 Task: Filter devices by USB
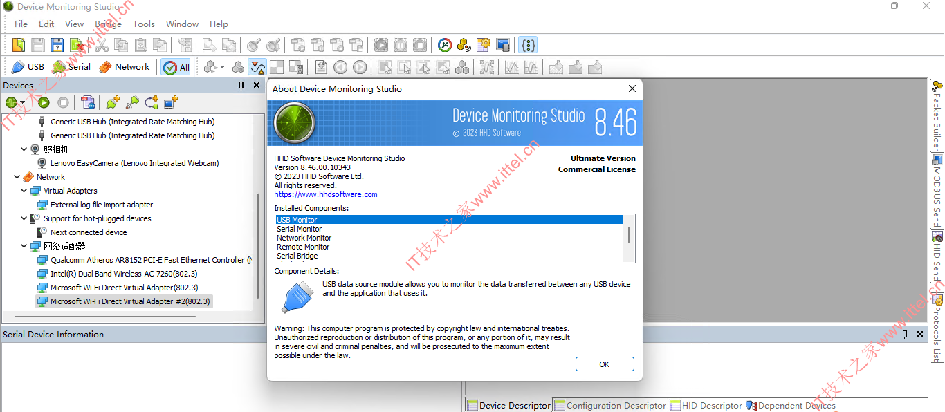[x=28, y=67]
